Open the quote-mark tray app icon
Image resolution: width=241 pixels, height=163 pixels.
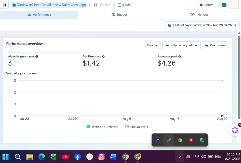coord(158,140)
